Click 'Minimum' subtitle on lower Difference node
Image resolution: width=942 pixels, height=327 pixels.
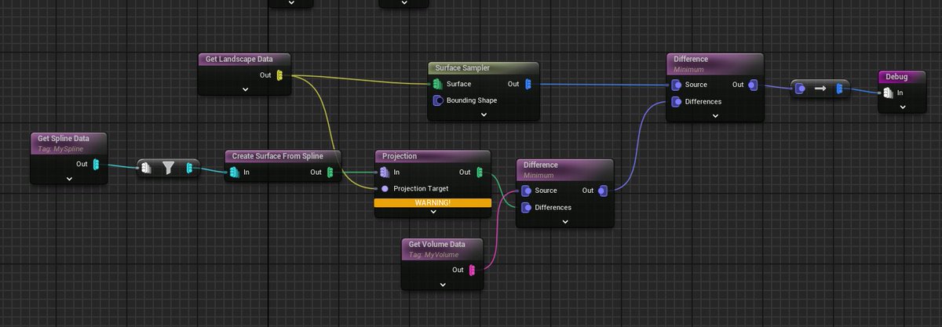tap(539, 175)
